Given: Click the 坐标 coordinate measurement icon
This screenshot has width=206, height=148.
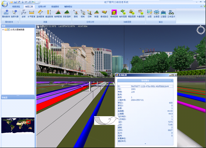Looking at the screenshot, I should point(24,14).
